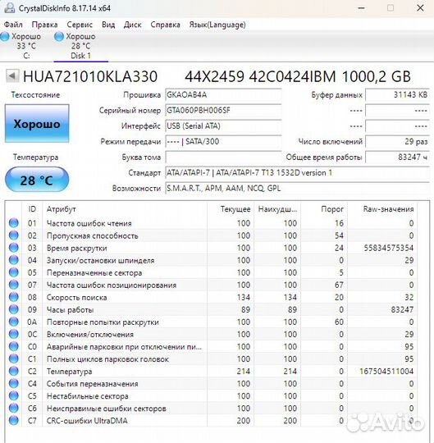This screenshot has height=443, width=434.
Task: Click the Наихудш... column header
Action: (277, 209)
